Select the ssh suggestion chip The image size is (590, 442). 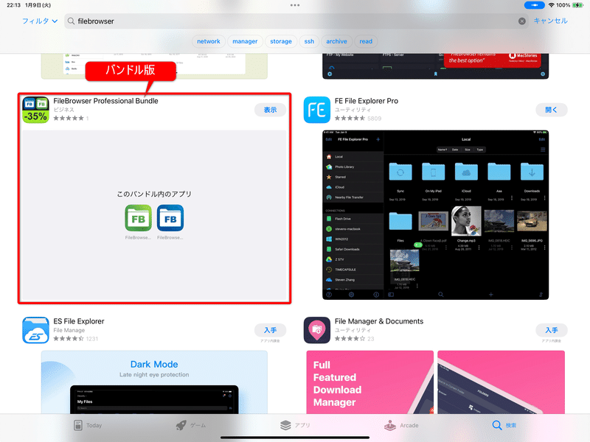309,41
